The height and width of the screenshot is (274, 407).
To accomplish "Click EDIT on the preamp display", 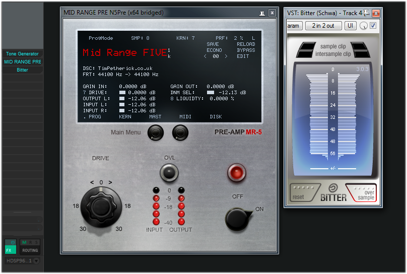I will (243, 56).
